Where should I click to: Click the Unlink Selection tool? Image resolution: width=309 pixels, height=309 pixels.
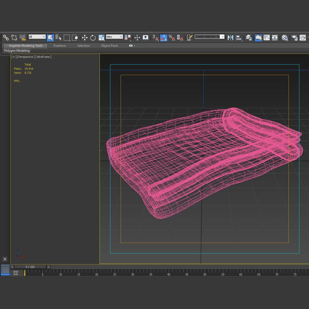pos(14,37)
